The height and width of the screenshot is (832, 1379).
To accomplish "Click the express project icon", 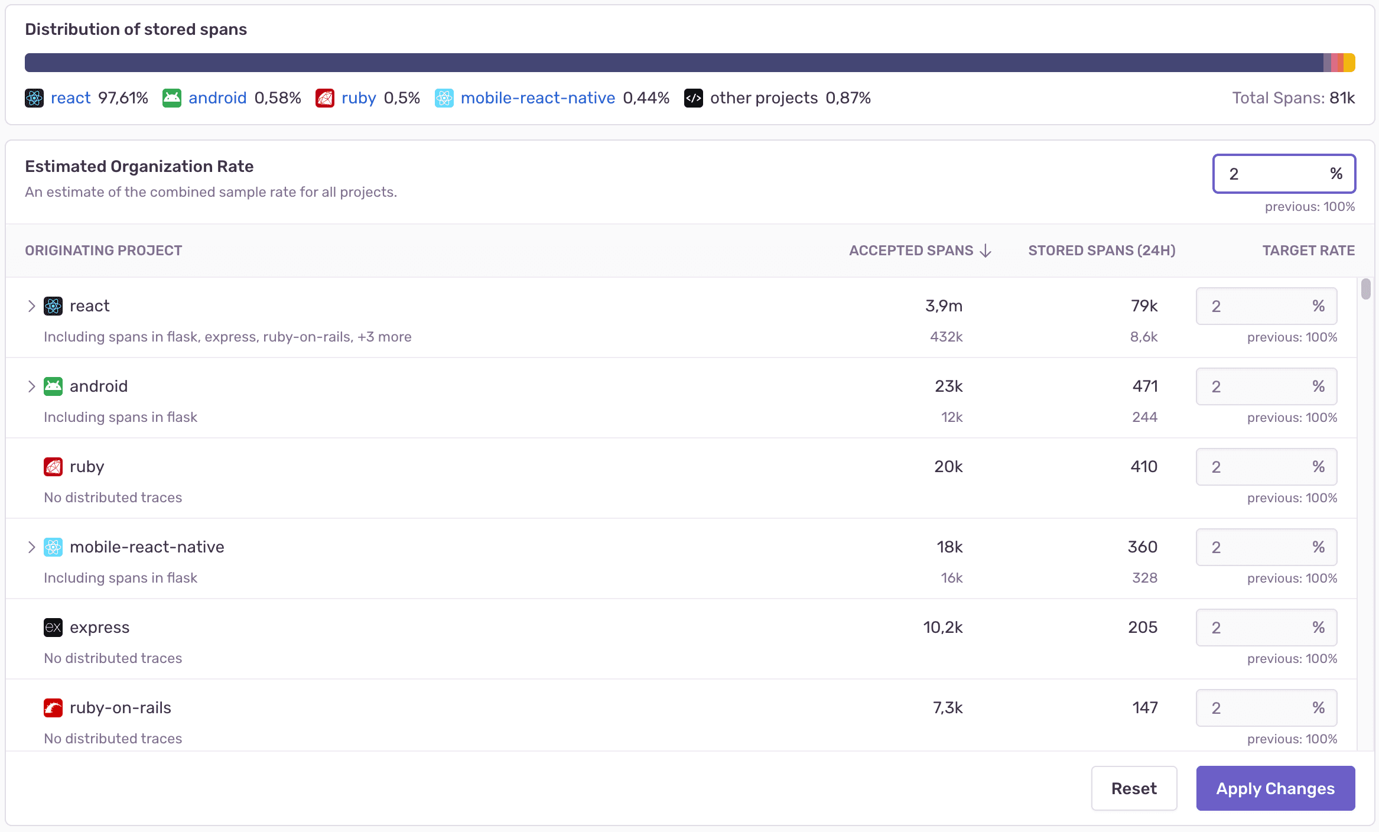I will tap(53, 628).
